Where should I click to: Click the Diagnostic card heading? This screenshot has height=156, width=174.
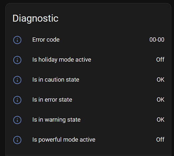(35, 18)
